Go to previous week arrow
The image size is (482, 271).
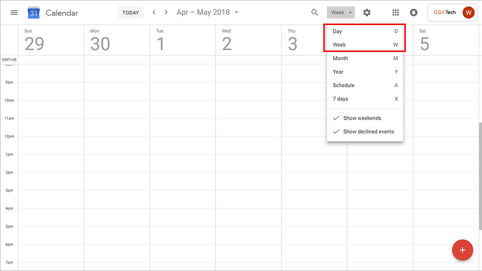tap(154, 12)
